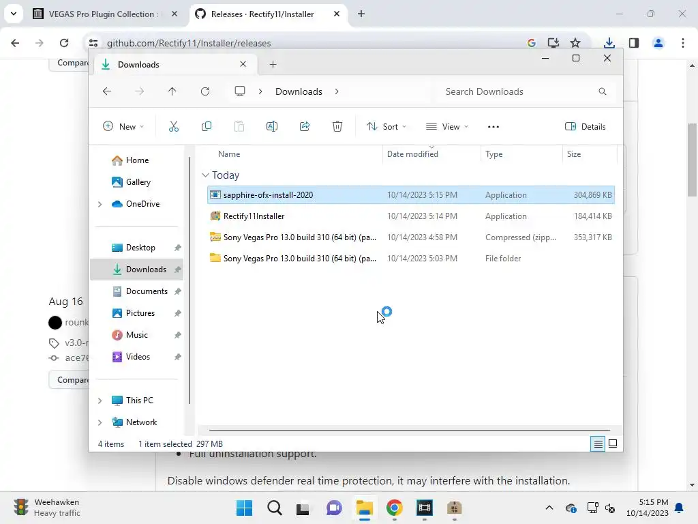
Task: Switch to large thumbnails view in status bar
Action: click(613, 443)
